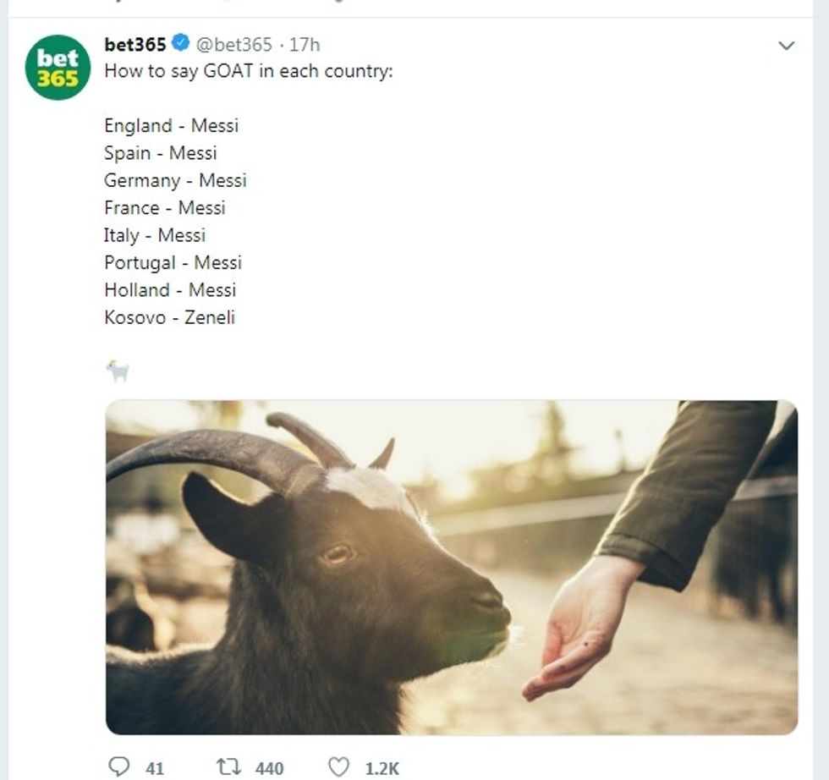The image size is (829, 780).
Task: Click the reply speech bubble icon
Action: point(120,766)
